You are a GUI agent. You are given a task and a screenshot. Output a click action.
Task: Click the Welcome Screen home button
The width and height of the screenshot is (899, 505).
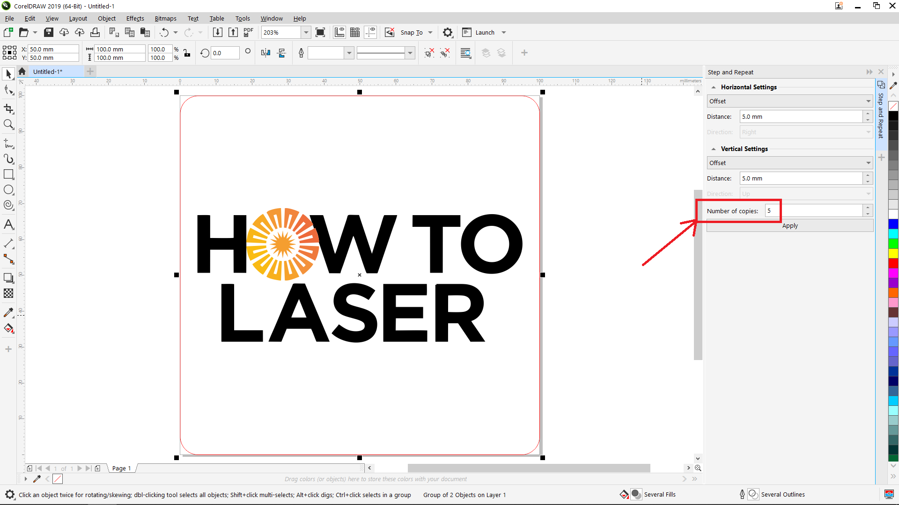(x=22, y=72)
